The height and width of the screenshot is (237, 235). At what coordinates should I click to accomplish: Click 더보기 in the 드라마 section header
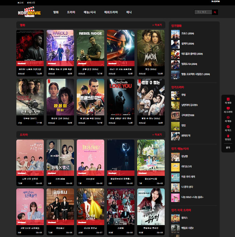157,134
